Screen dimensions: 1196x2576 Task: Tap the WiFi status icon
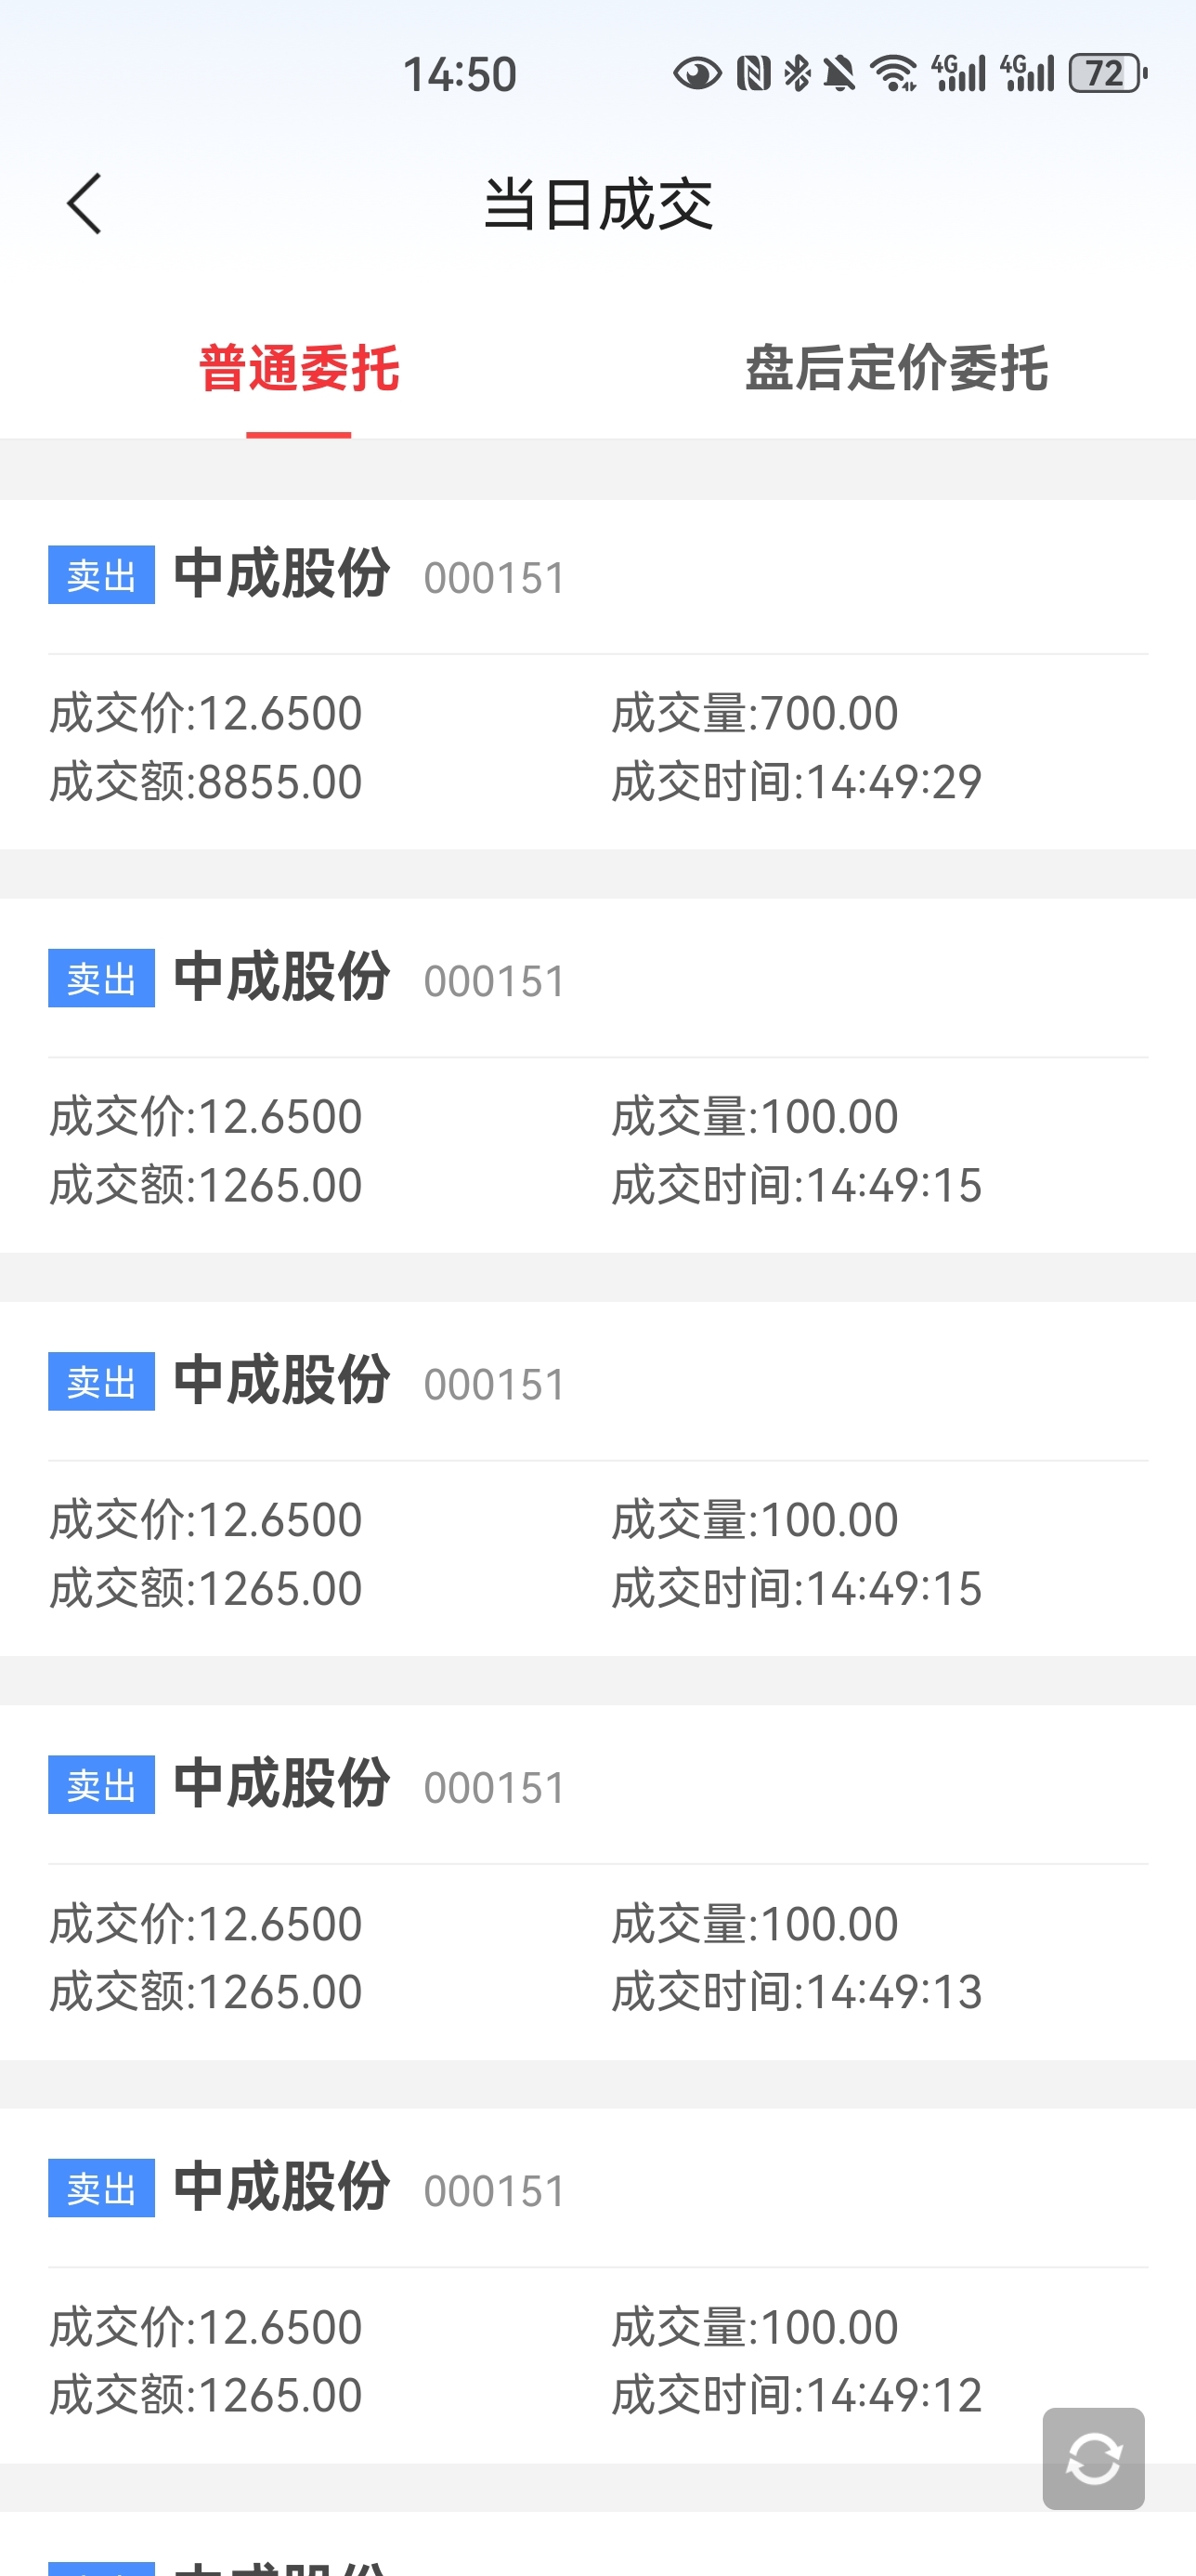pos(893,74)
